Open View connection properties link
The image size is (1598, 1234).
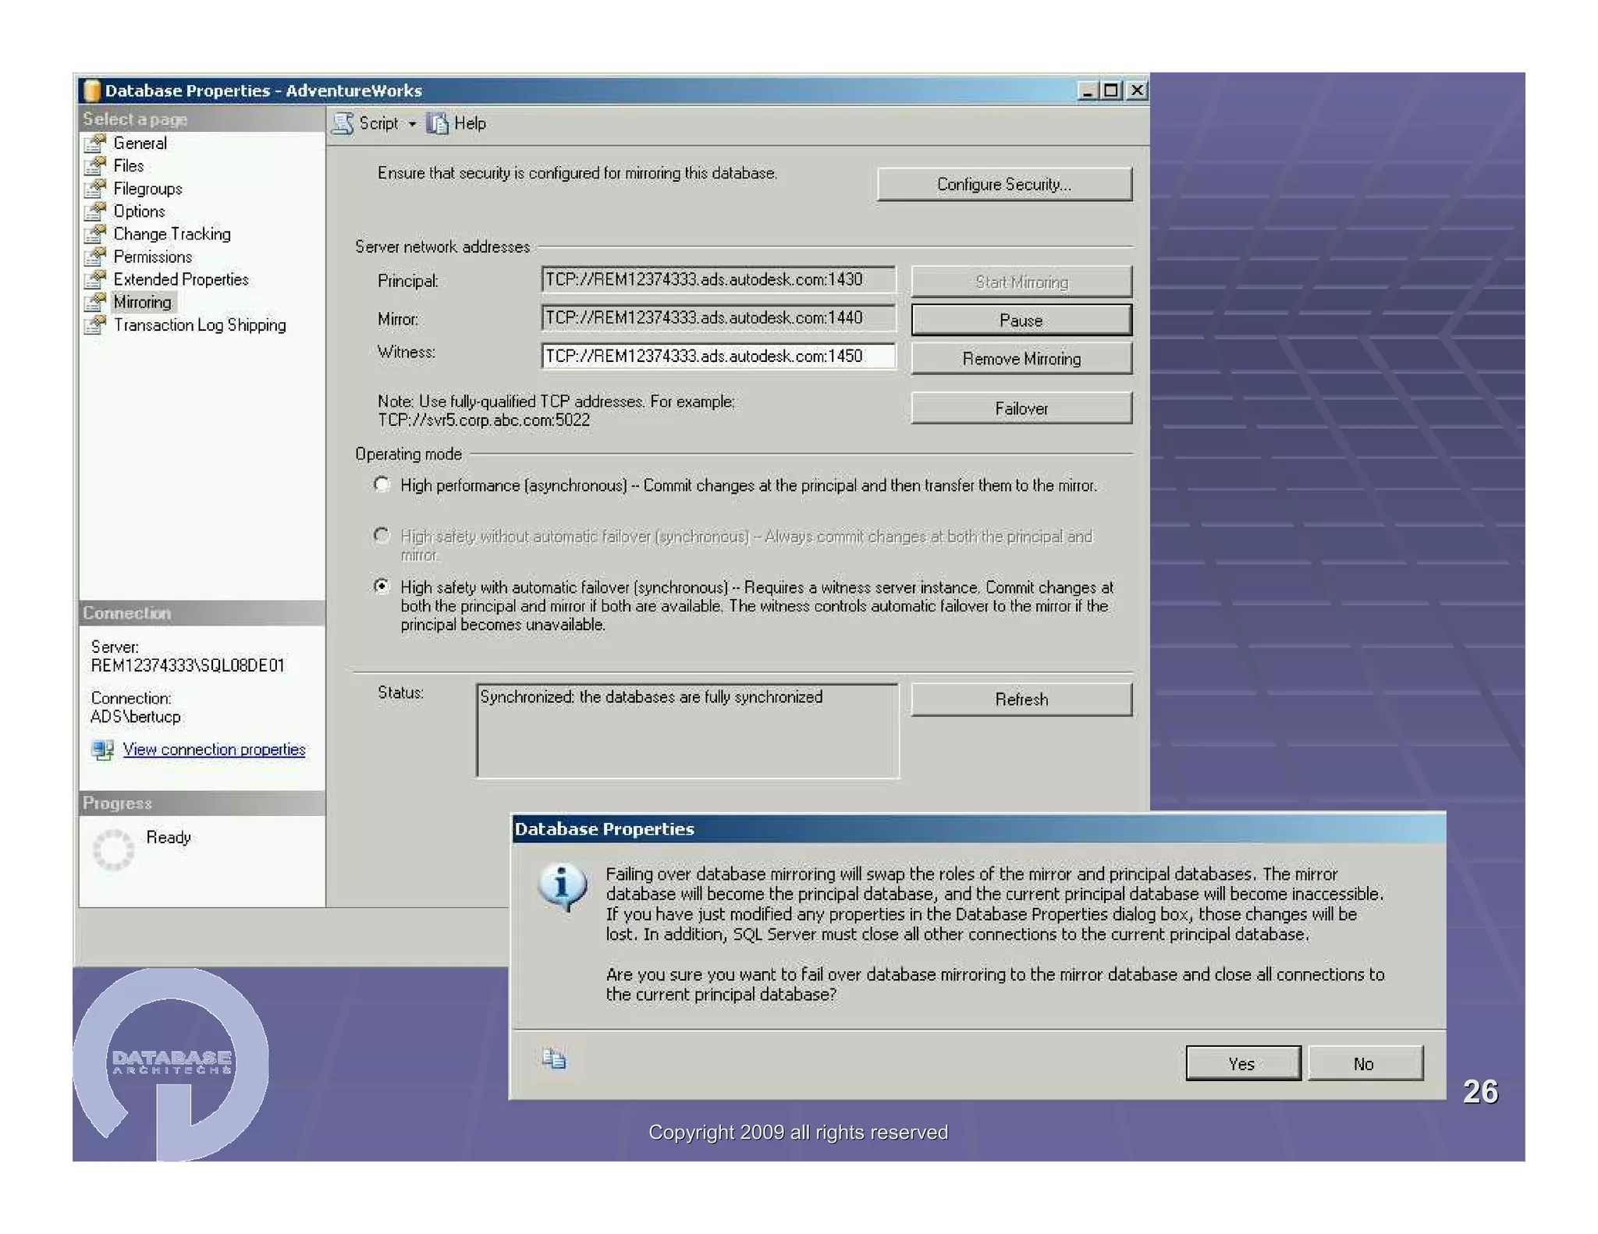pyautogui.click(x=214, y=750)
